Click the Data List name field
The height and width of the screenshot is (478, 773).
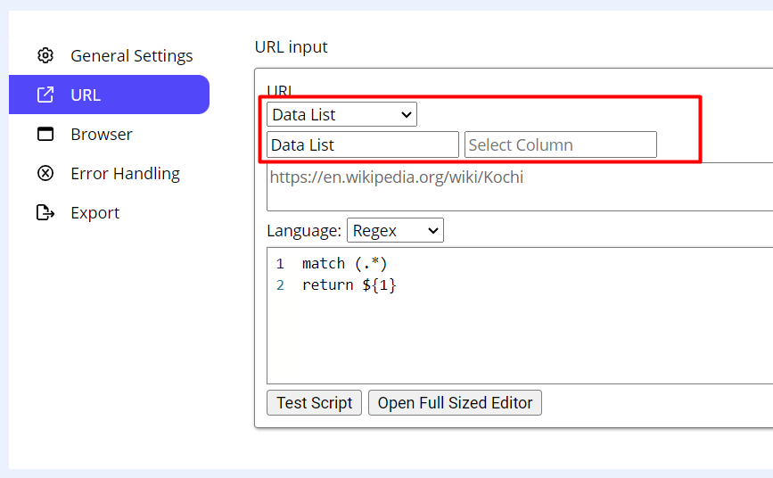[x=362, y=144]
